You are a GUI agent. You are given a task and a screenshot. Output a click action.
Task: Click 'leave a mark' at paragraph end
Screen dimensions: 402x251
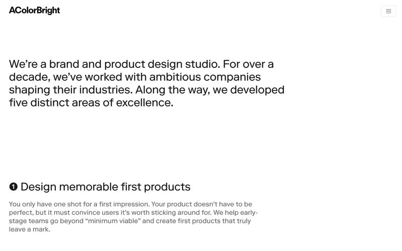click(x=29, y=229)
